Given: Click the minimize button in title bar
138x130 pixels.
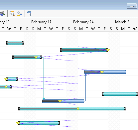Looking at the screenshot, I should point(132,6).
